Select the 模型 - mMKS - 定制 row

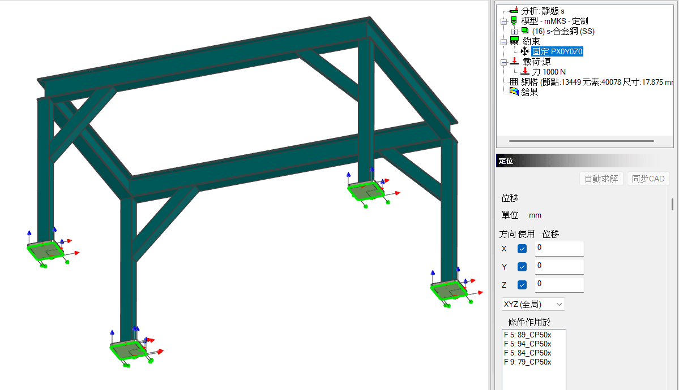(x=555, y=21)
